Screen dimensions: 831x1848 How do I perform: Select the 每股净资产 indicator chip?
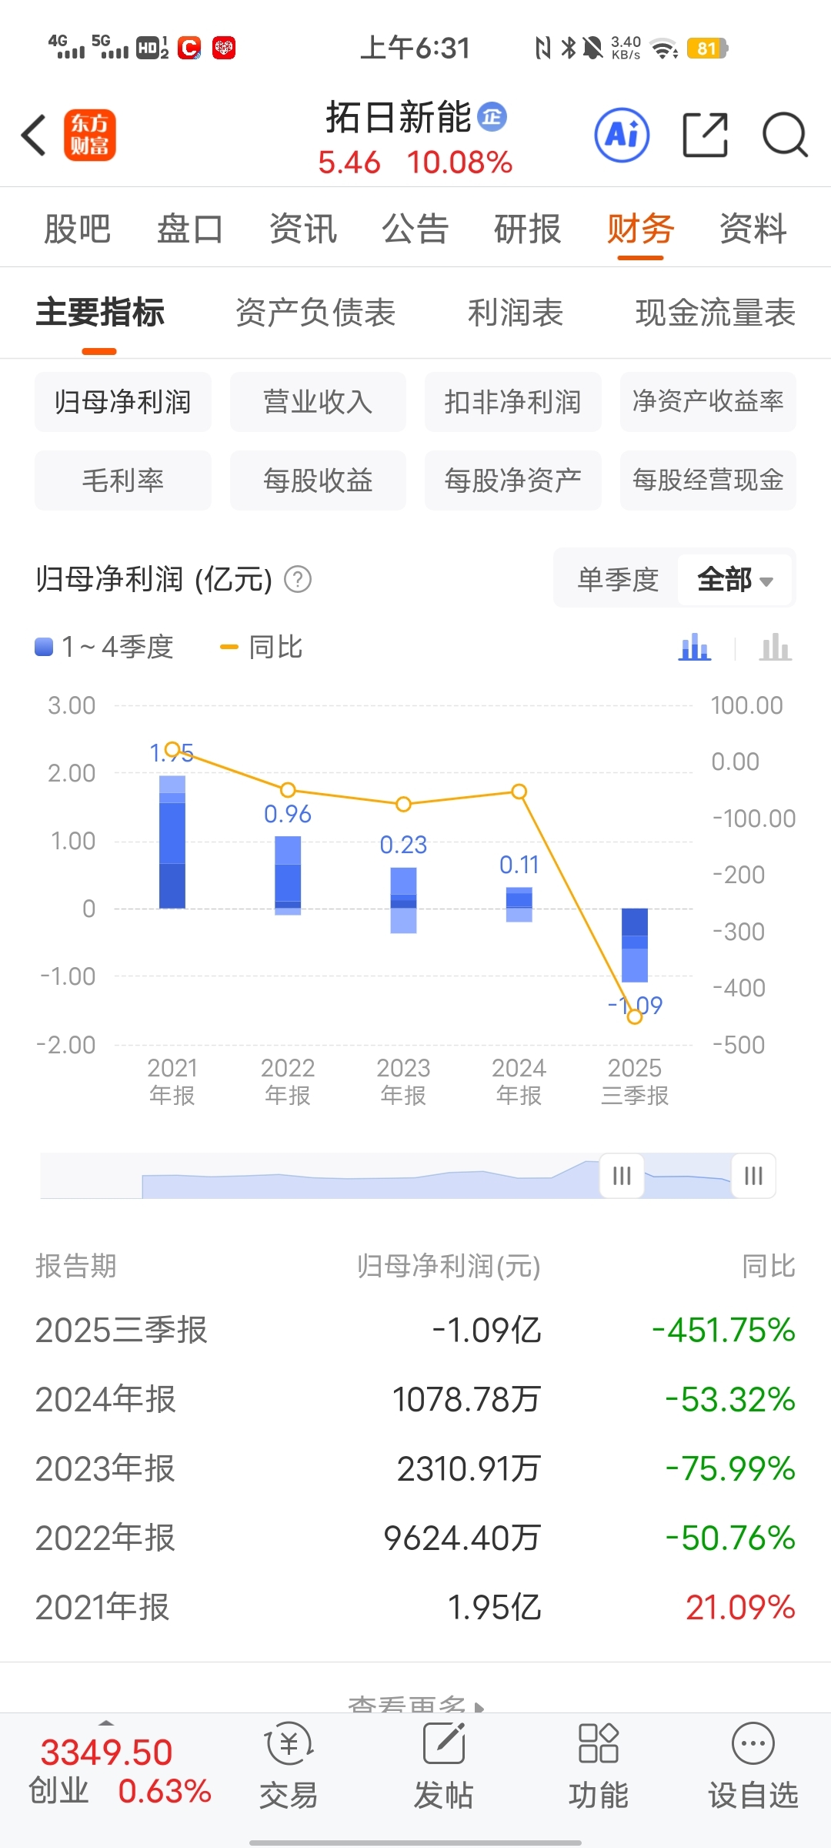click(513, 480)
